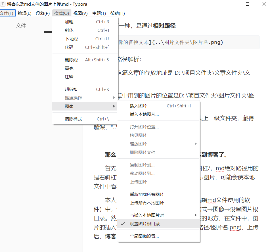Click 复制图片到... entry
This screenshot has height=252, width=266.
point(158,165)
